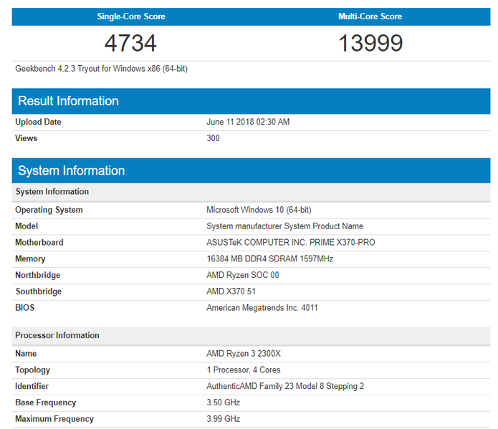Click the Southbridge label
This screenshot has width=498, height=429.
click(x=39, y=291)
